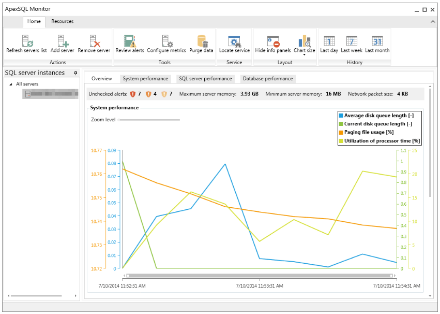Show Last month history
This screenshot has width=440, height=314.
click(x=377, y=45)
